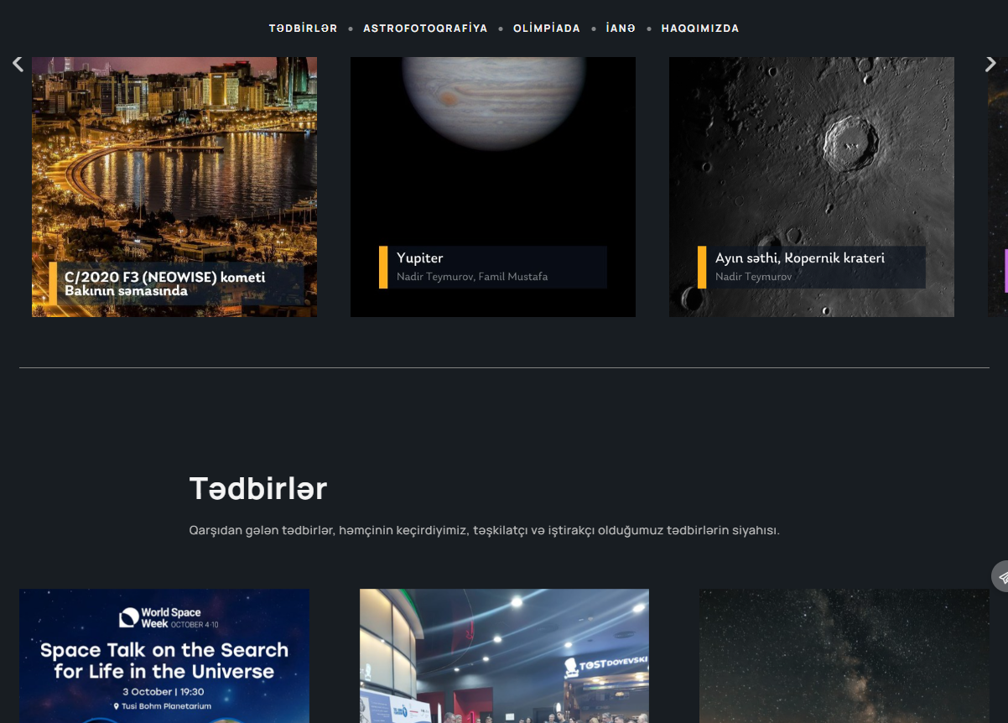The height and width of the screenshot is (723, 1008).
Task: Open the Milky Way starry sky event card
Action: click(x=844, y=656)
